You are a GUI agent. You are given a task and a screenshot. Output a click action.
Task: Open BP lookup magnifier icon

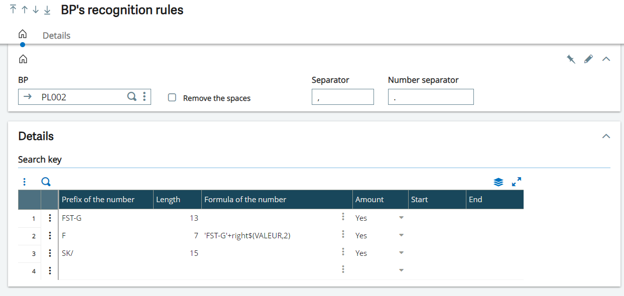tap(132, 97)
